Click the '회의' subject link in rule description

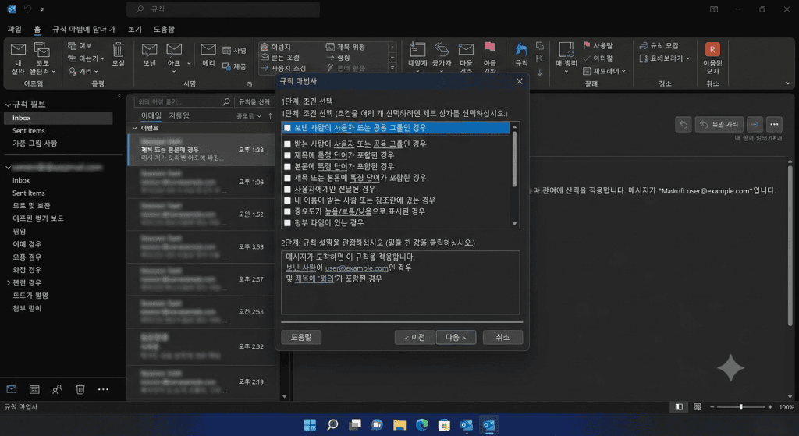pos(314,278)
